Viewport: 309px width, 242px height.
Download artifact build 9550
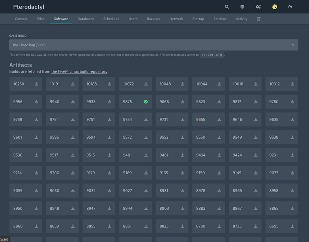(x=219, y=137)
